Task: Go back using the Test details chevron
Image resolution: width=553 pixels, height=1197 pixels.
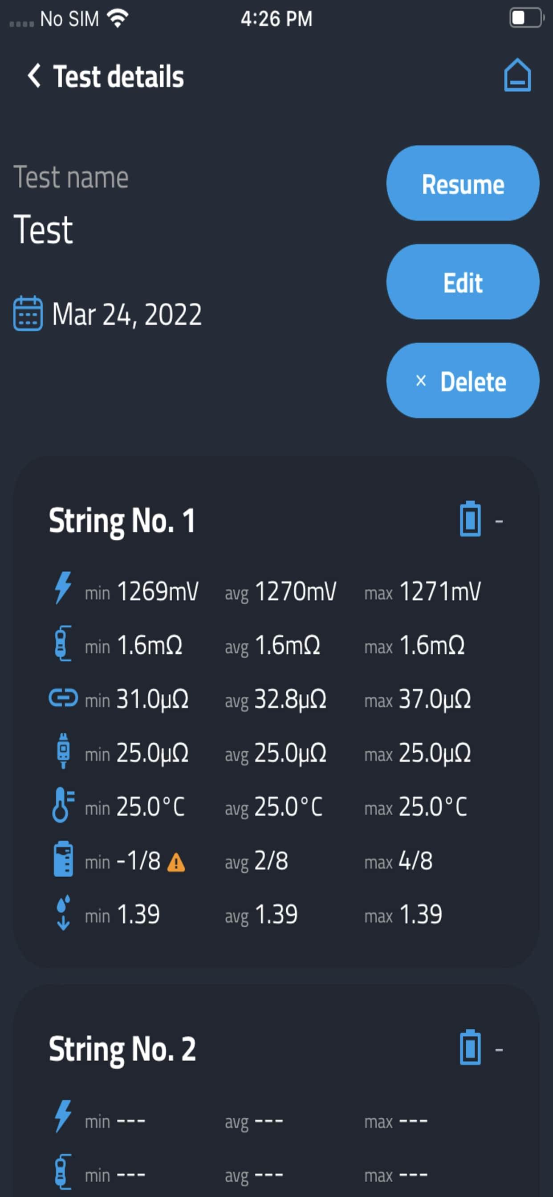Action: tap(33, 76)
